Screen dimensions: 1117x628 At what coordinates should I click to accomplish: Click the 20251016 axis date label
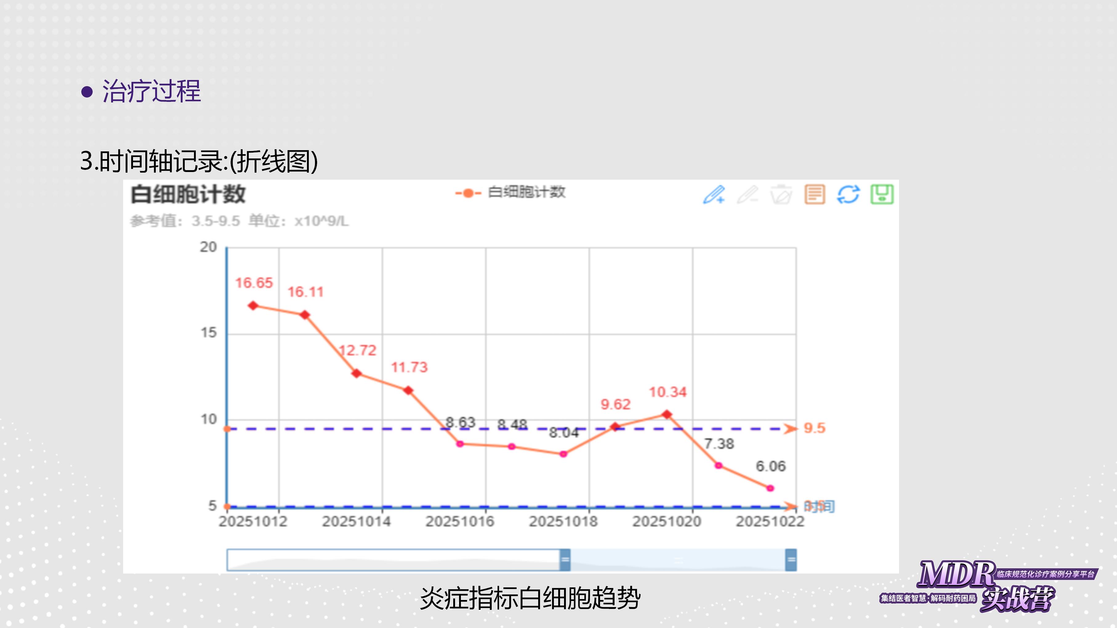(x=460, y=521)
